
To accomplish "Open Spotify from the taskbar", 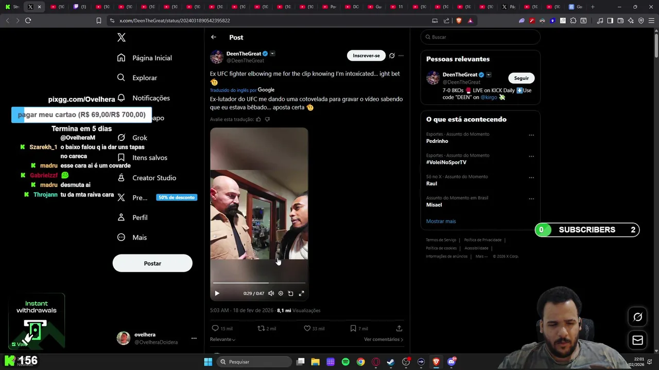I will pyautogui.click(x=345, y=362).
